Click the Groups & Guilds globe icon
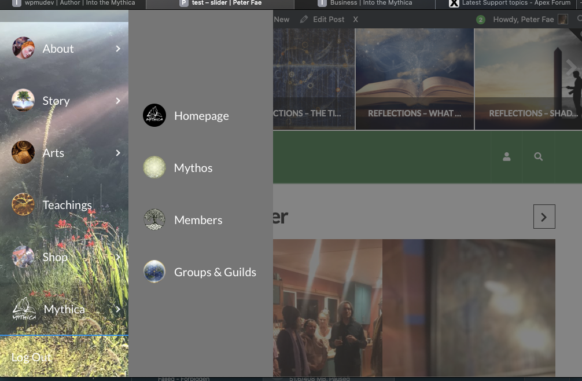 point(154,272)
